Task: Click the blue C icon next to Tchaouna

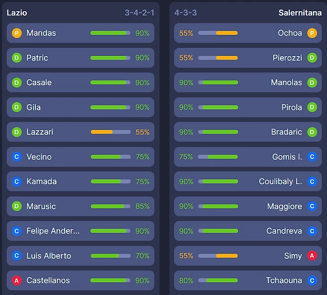Action: (x=312, y=280)
